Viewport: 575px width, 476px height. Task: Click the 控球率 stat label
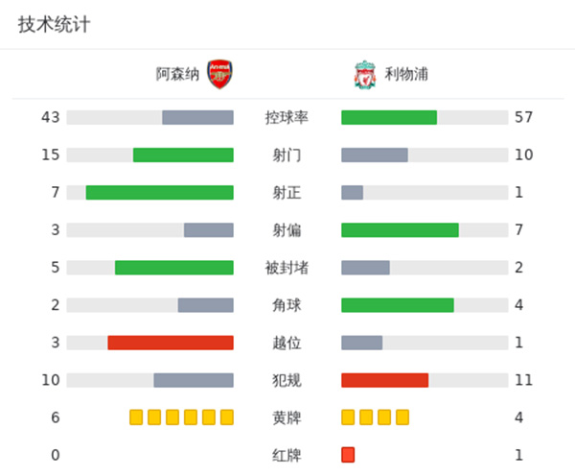[287, 117]
